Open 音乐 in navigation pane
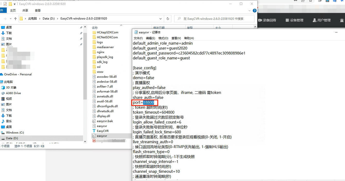Image resolution: width=345 pixels, height=181 pixels. pos(9,121)
